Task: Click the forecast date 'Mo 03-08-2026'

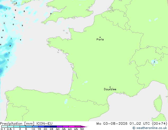Action: [112, 124]
